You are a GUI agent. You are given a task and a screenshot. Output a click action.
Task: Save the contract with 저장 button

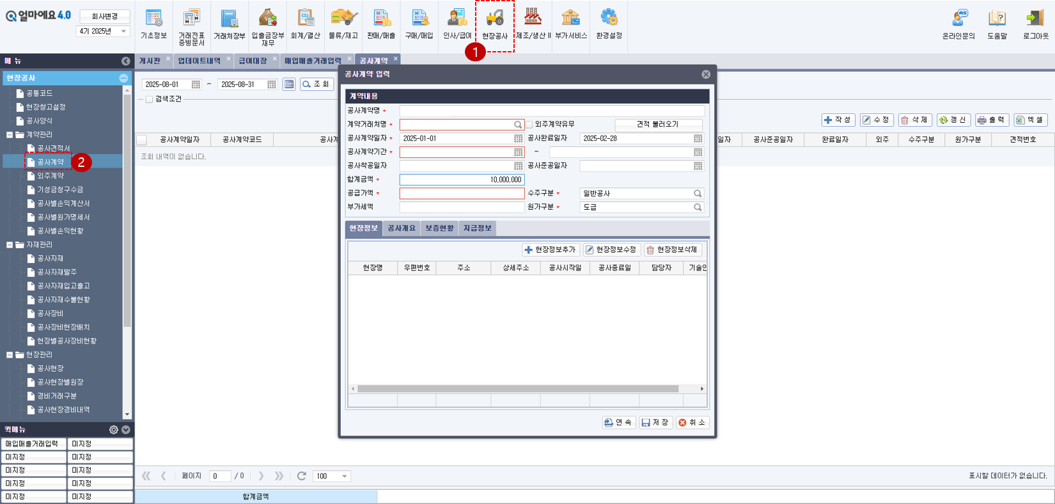655,422
